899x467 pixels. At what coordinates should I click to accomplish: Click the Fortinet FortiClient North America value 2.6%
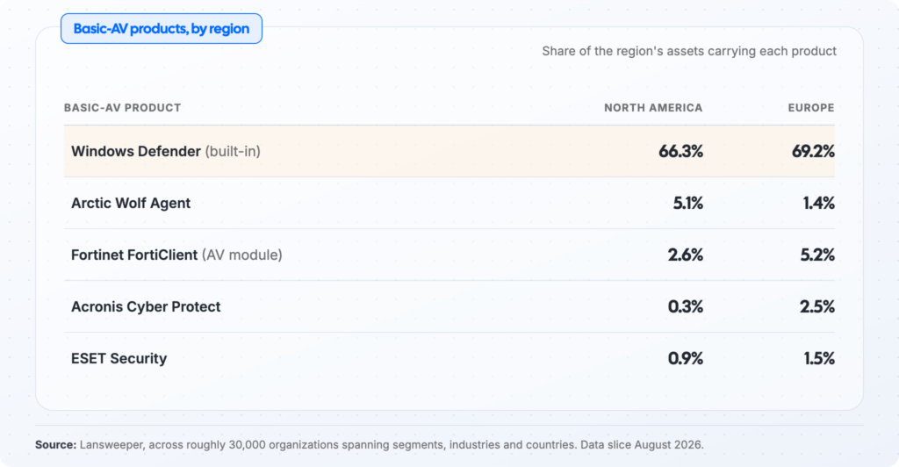tap(685, 255)
